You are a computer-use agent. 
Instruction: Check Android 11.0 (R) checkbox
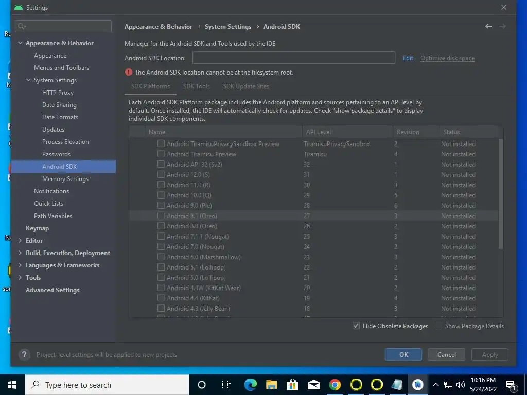tap(161, 185)
